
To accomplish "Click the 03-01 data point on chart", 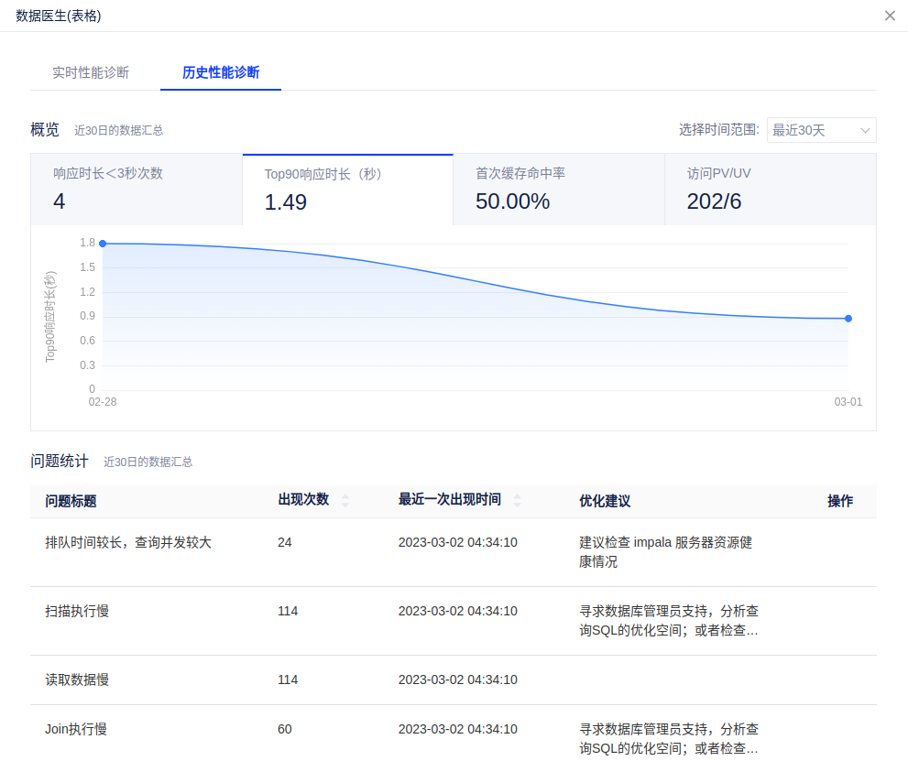I will tap(848, 319).
